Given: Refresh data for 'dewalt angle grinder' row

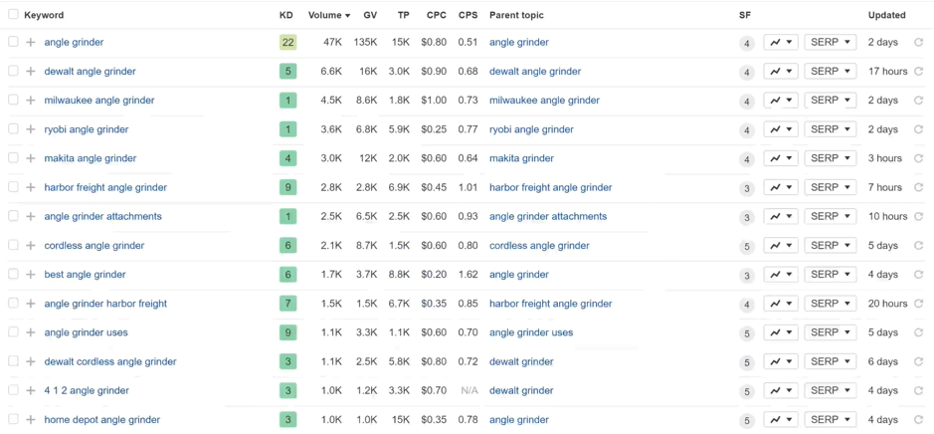Looking at the screenshot, I should 918,72.
